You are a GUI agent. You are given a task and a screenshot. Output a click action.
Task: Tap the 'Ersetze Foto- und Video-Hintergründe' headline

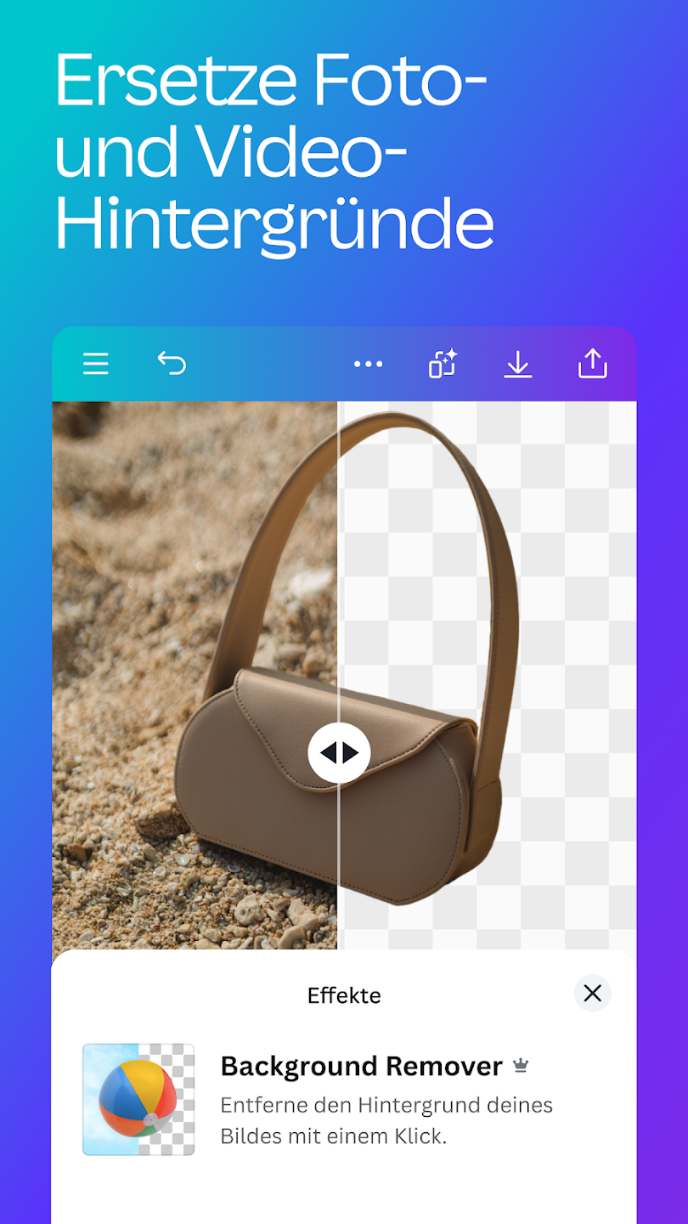(274, 151)
